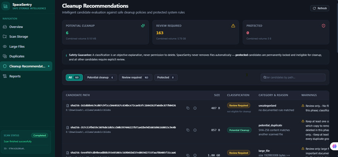Click the Classification column header
338x157 pixels.
238,95
